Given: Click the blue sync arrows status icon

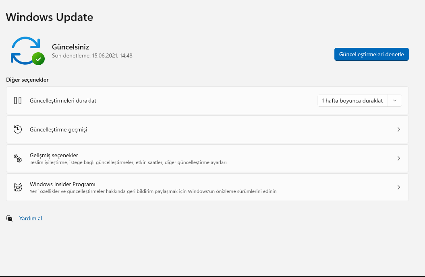Looking at the screenshot, I should click(25, 50).
